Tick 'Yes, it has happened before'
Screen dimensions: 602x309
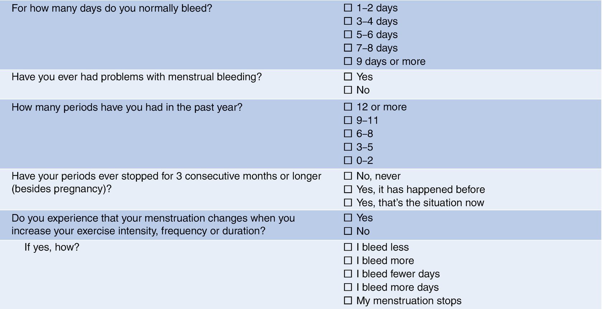pyautogui.click(x=348, y=189)
